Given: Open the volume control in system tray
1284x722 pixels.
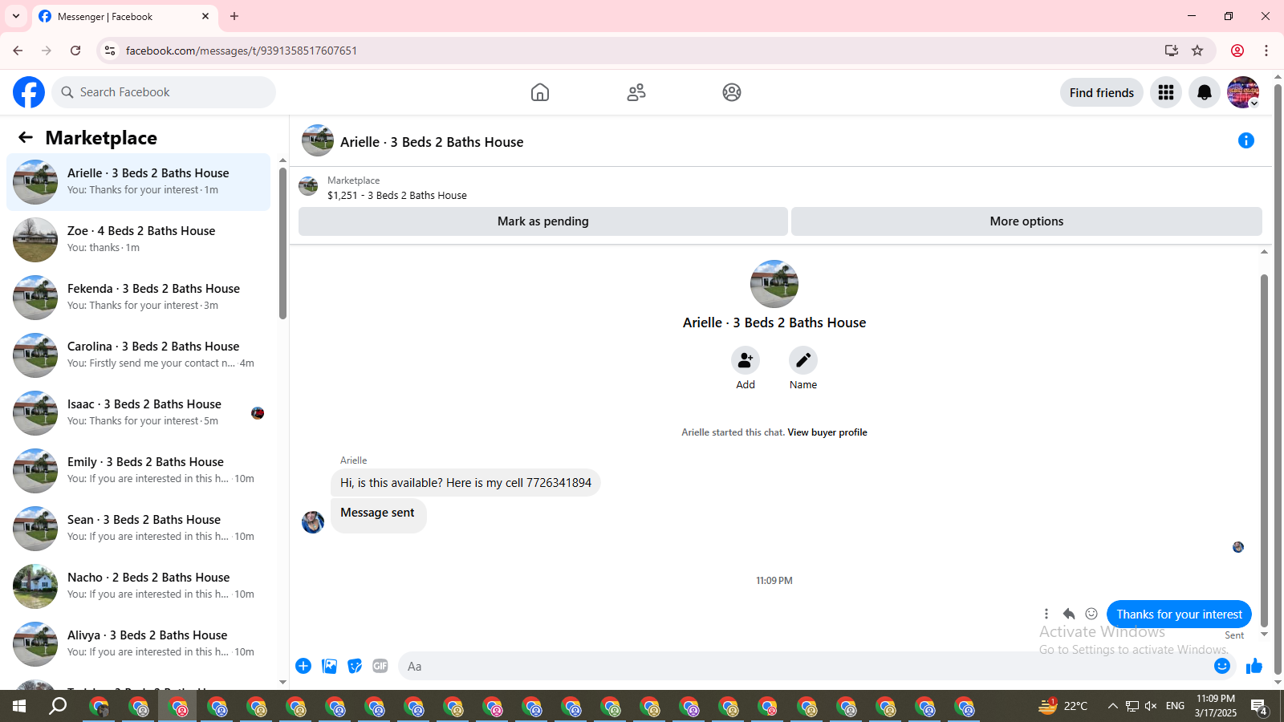Looking at the screenshot, I should [1151, 706].
